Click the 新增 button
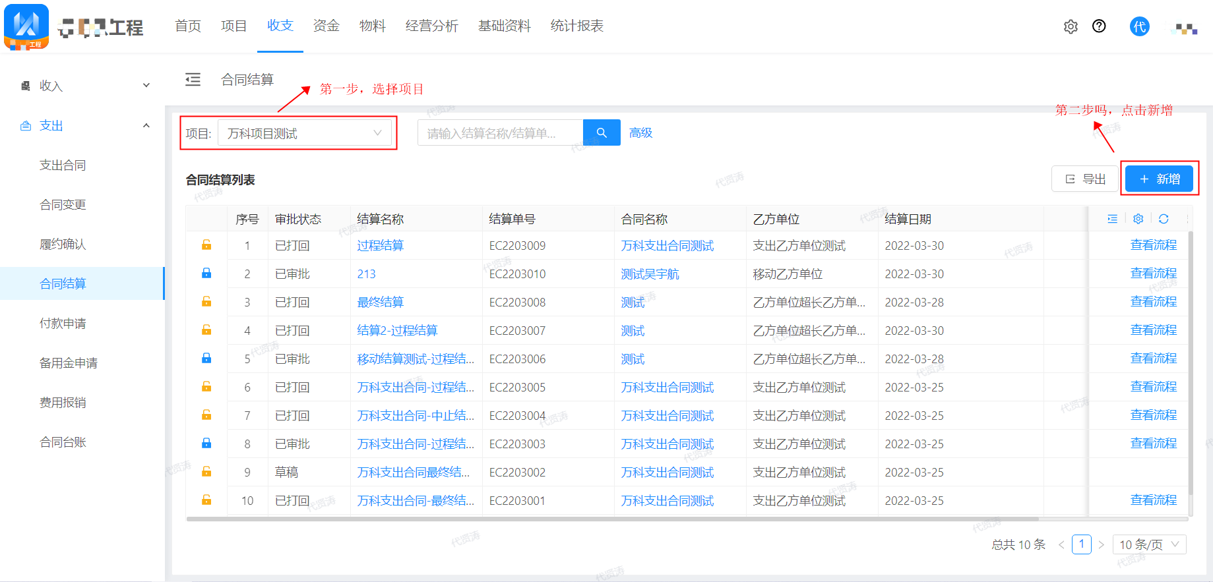This screenshot has height=582, width=1213. point(1159,179)
